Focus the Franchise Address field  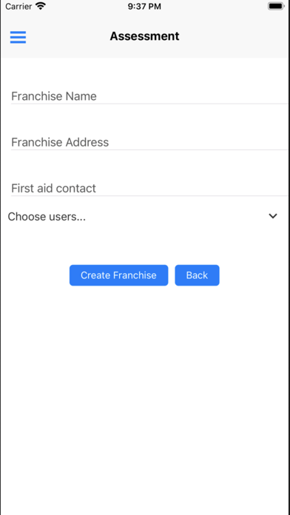(149, 142)
